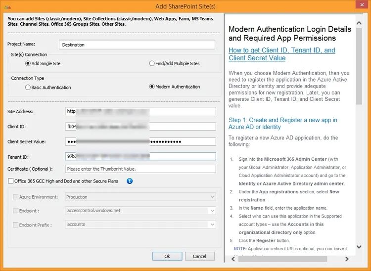Click the Modern Authentication Login Details heading

290,34
